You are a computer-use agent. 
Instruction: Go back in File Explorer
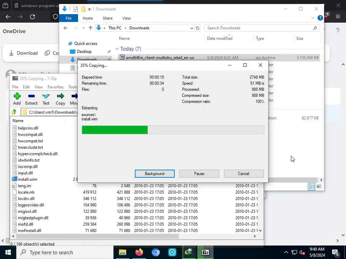coord(66,28)
